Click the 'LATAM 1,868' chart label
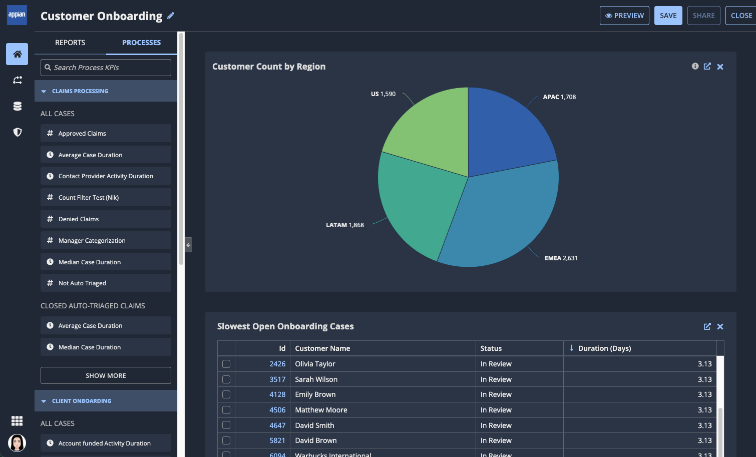 point(345,225)
